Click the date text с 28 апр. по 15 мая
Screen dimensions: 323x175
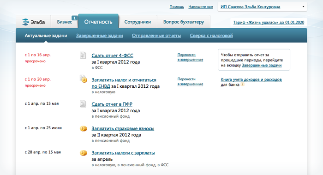[43, 152]
